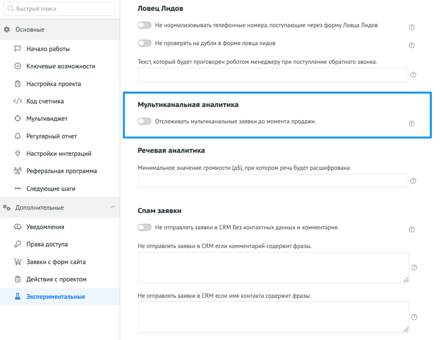Click the bell icon for Регулярный отчет
Image resolution: width=440 pixels, height=340 pixels.
18,136
